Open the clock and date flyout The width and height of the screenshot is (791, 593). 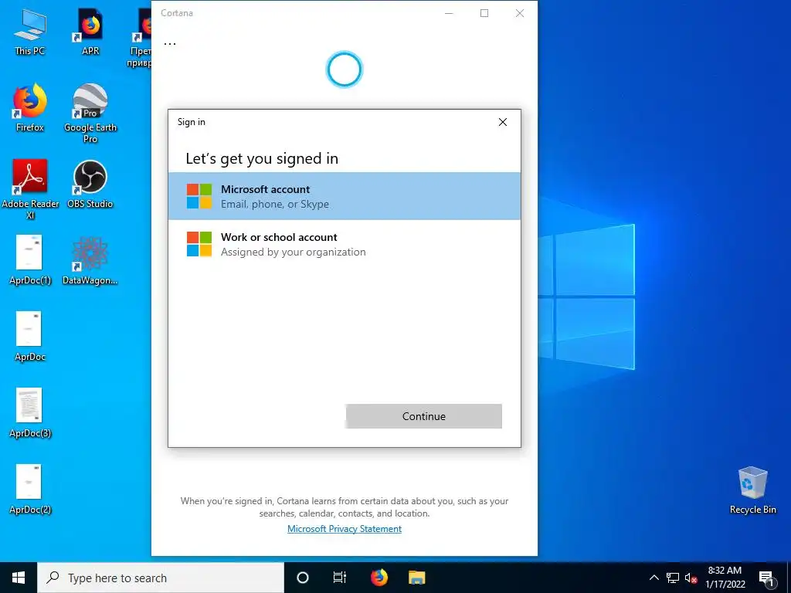tap(725, 578)
